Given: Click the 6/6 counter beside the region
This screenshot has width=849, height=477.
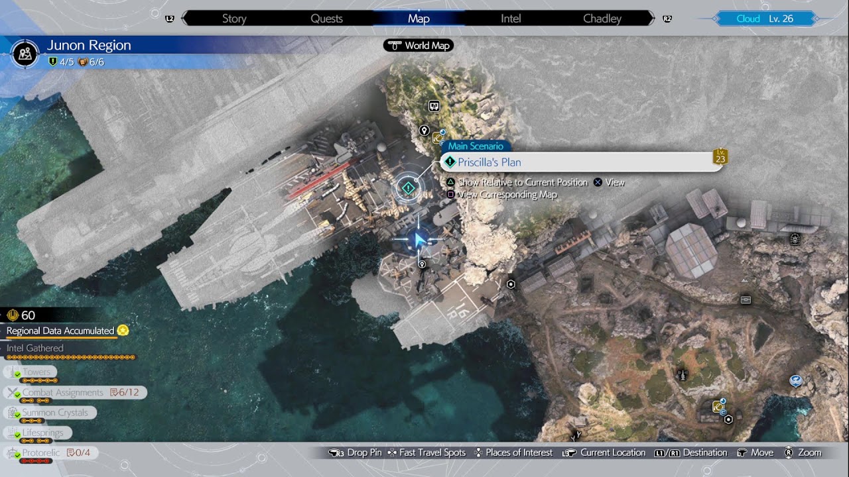Looking at the screenshot, I should (92, 62).
